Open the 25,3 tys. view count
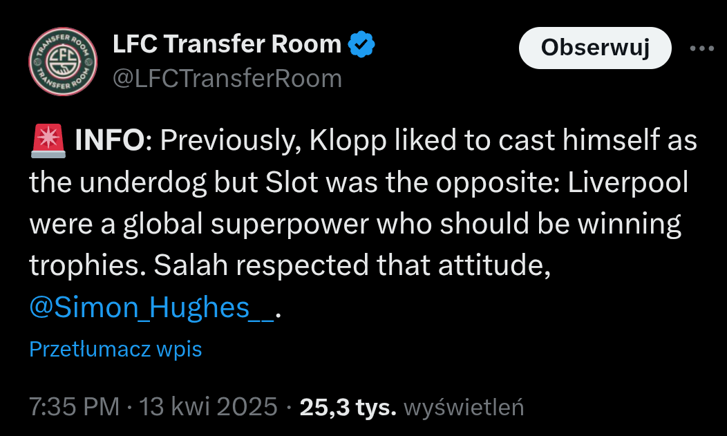Screen dimensions: 727x436 [348, 407]
